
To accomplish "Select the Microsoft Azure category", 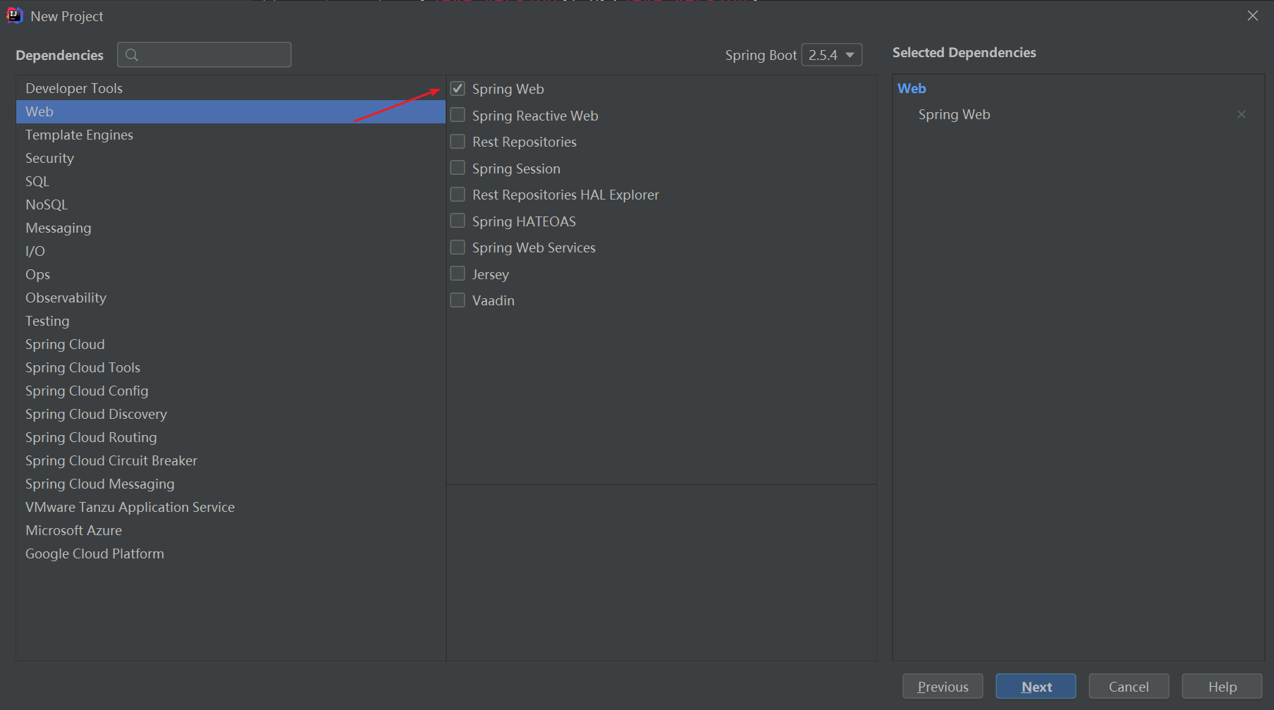I will click(x=231, y=530).
